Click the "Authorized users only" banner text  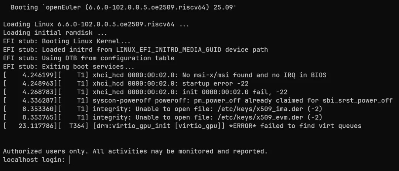click(135, 151)
